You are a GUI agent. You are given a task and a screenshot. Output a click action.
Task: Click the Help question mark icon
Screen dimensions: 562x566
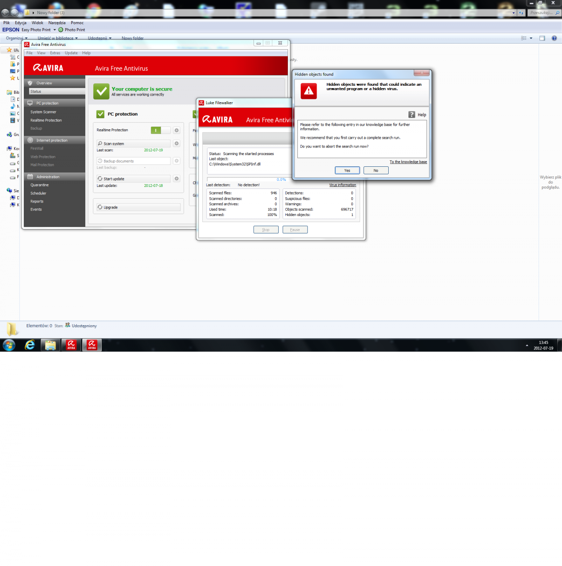[x=412, y=114]
